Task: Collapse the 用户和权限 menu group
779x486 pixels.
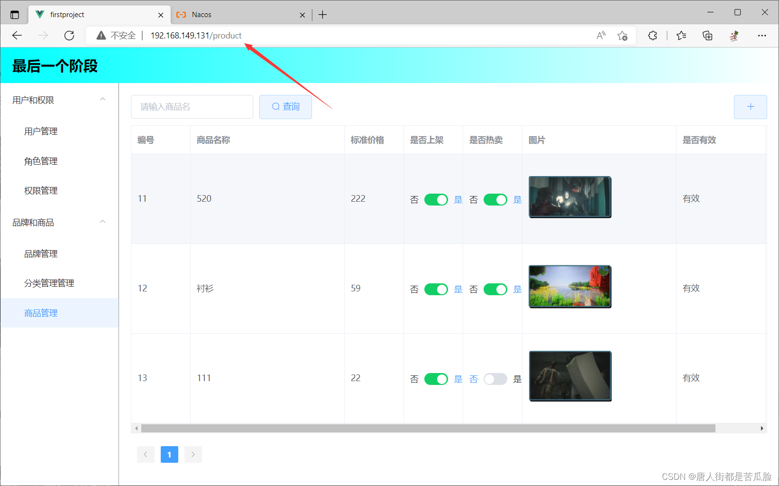Action: pos(59,100)
